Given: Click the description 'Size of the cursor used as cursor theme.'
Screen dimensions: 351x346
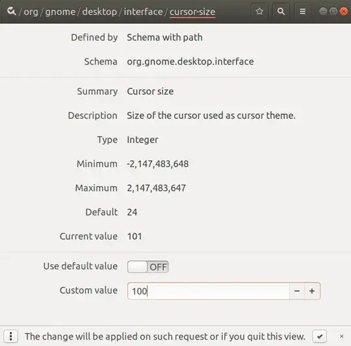Looking at the screenshot, I should 211,116.
